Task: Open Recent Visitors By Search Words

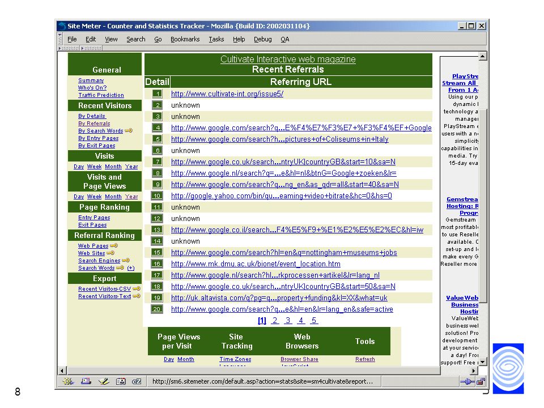Action: click(x=101, y=131)
